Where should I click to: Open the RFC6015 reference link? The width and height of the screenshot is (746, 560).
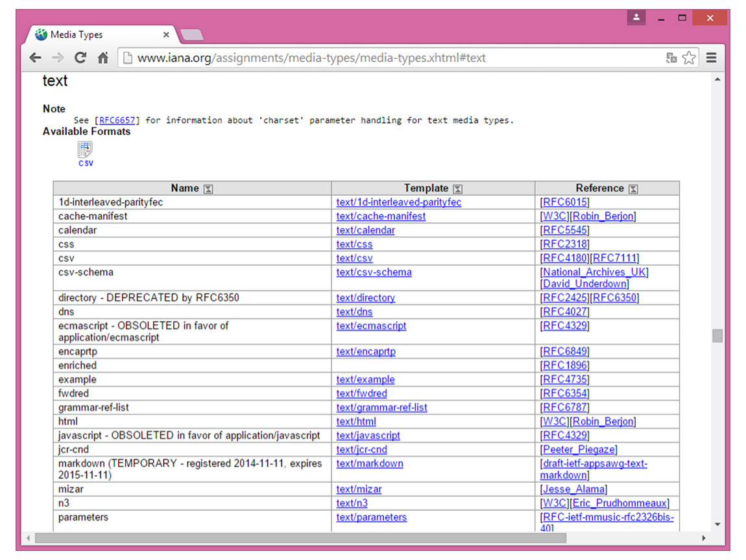[x=565, y=202]
